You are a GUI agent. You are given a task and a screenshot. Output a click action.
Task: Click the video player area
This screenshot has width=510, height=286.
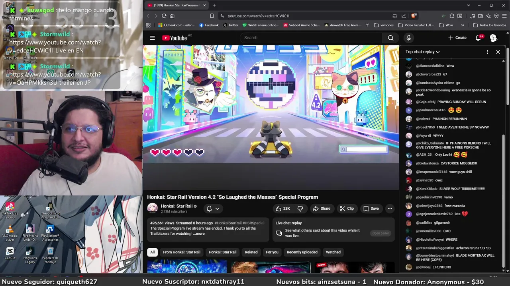pos(271,104)
